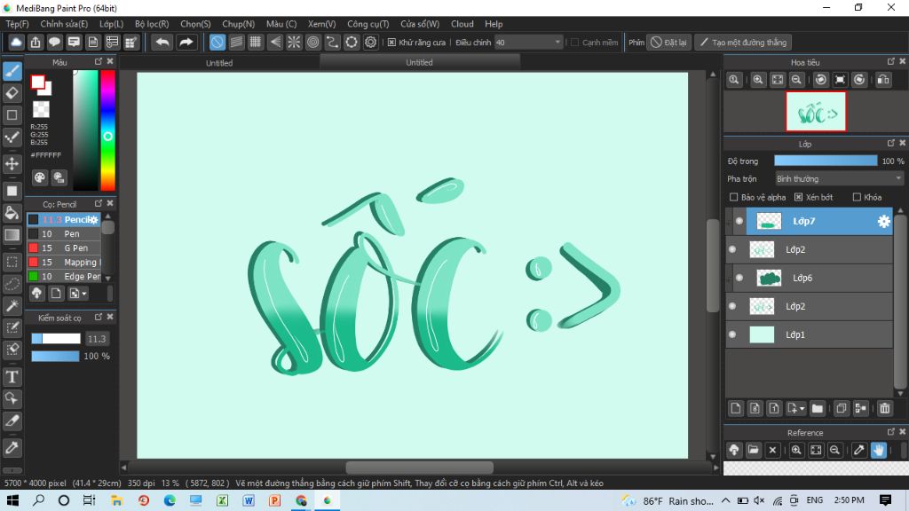Viewport: 909px width, 511px height.
Task: Add a layer folder in Lớp panel
Action: [x=818, y=408]
